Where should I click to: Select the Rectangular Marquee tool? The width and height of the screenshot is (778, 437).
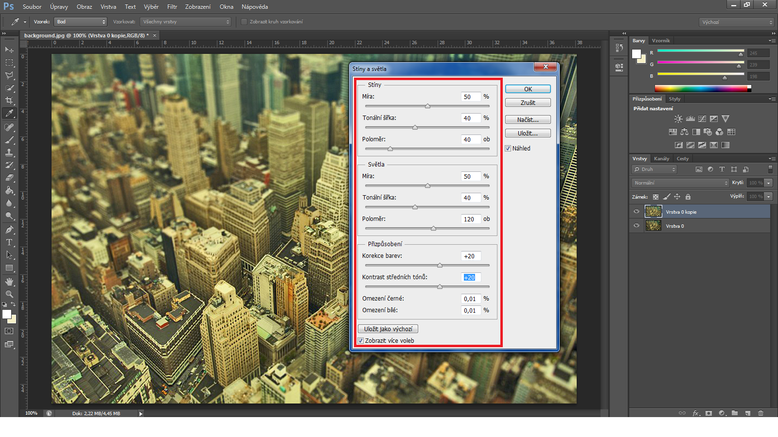click(9, 63)
